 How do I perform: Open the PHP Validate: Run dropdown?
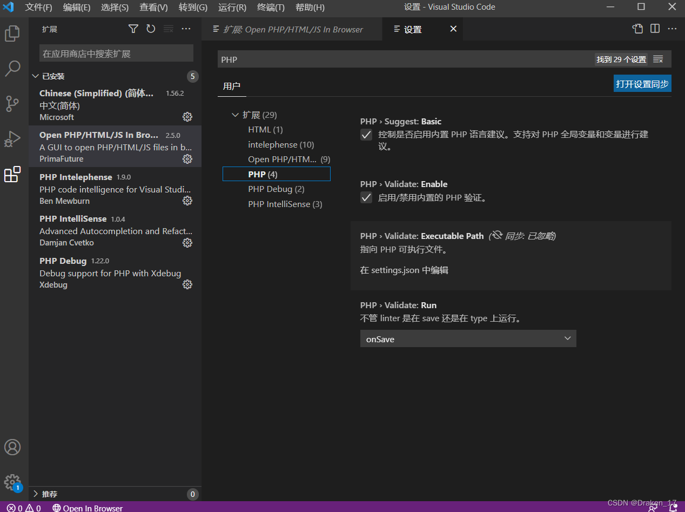coord(468,338)
